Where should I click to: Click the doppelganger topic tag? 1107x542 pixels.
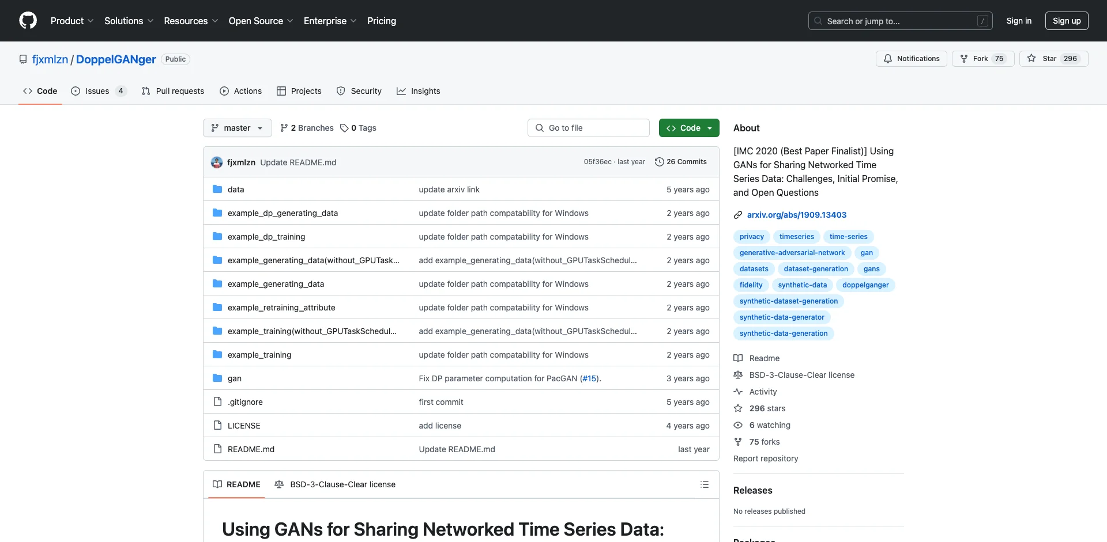[865, 285]
